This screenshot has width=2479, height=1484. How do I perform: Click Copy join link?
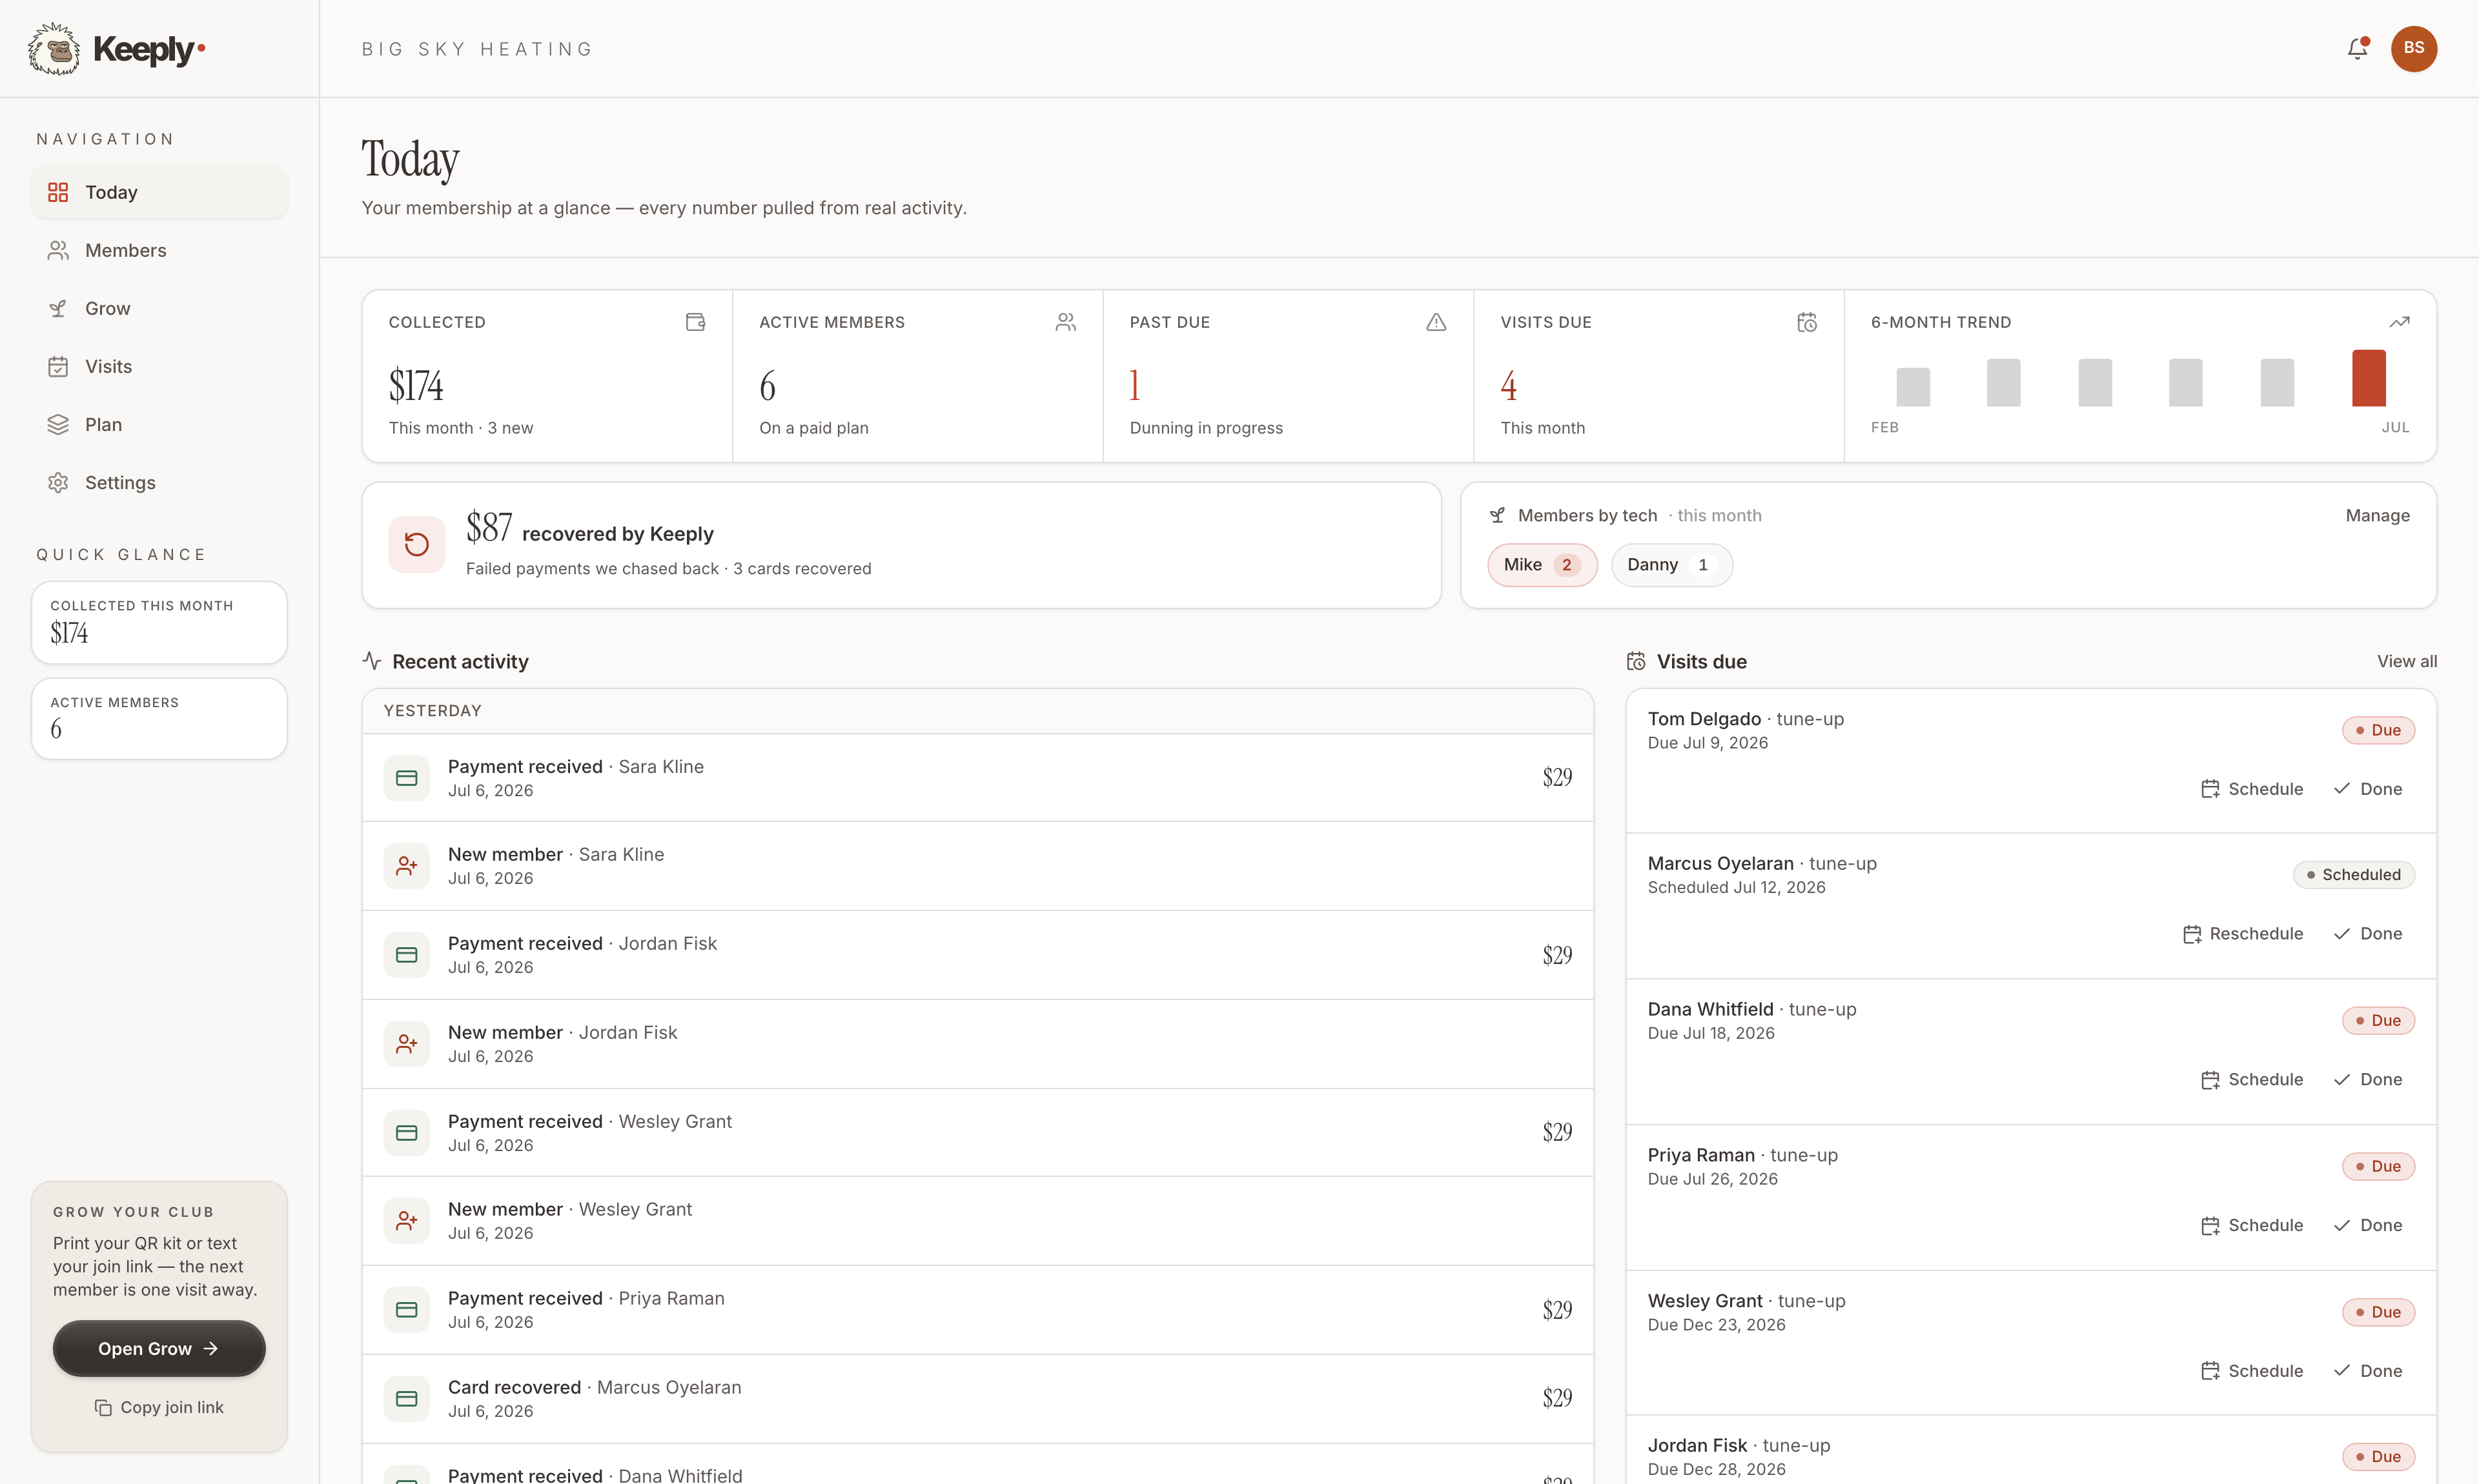[x=159, y=1407]
